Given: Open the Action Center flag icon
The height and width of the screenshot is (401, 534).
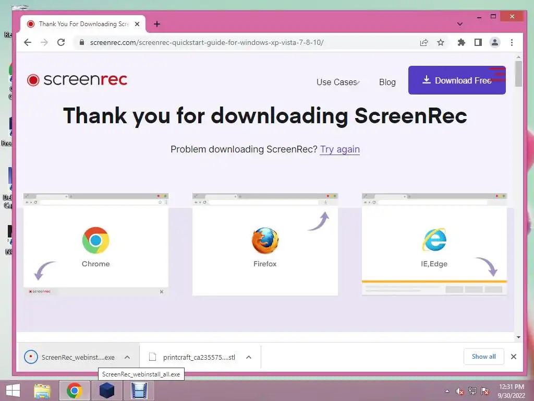Looking at the screenshot, I should pos(485,391).
